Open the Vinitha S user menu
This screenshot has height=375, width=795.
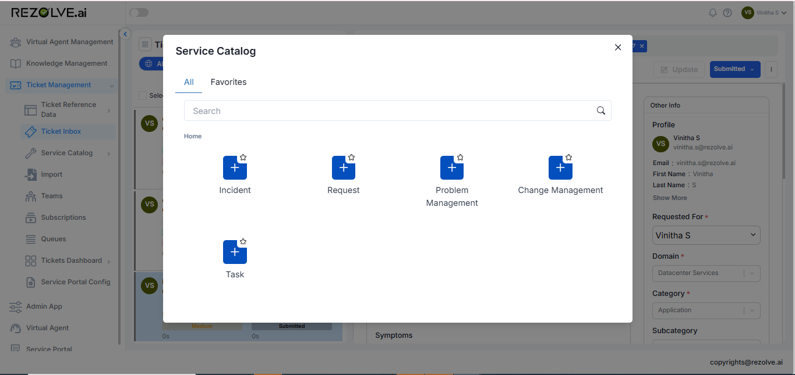(x=764, y=13)
